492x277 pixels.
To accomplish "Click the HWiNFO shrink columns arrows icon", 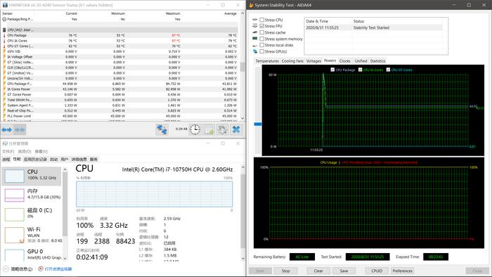I will [20, 129].
